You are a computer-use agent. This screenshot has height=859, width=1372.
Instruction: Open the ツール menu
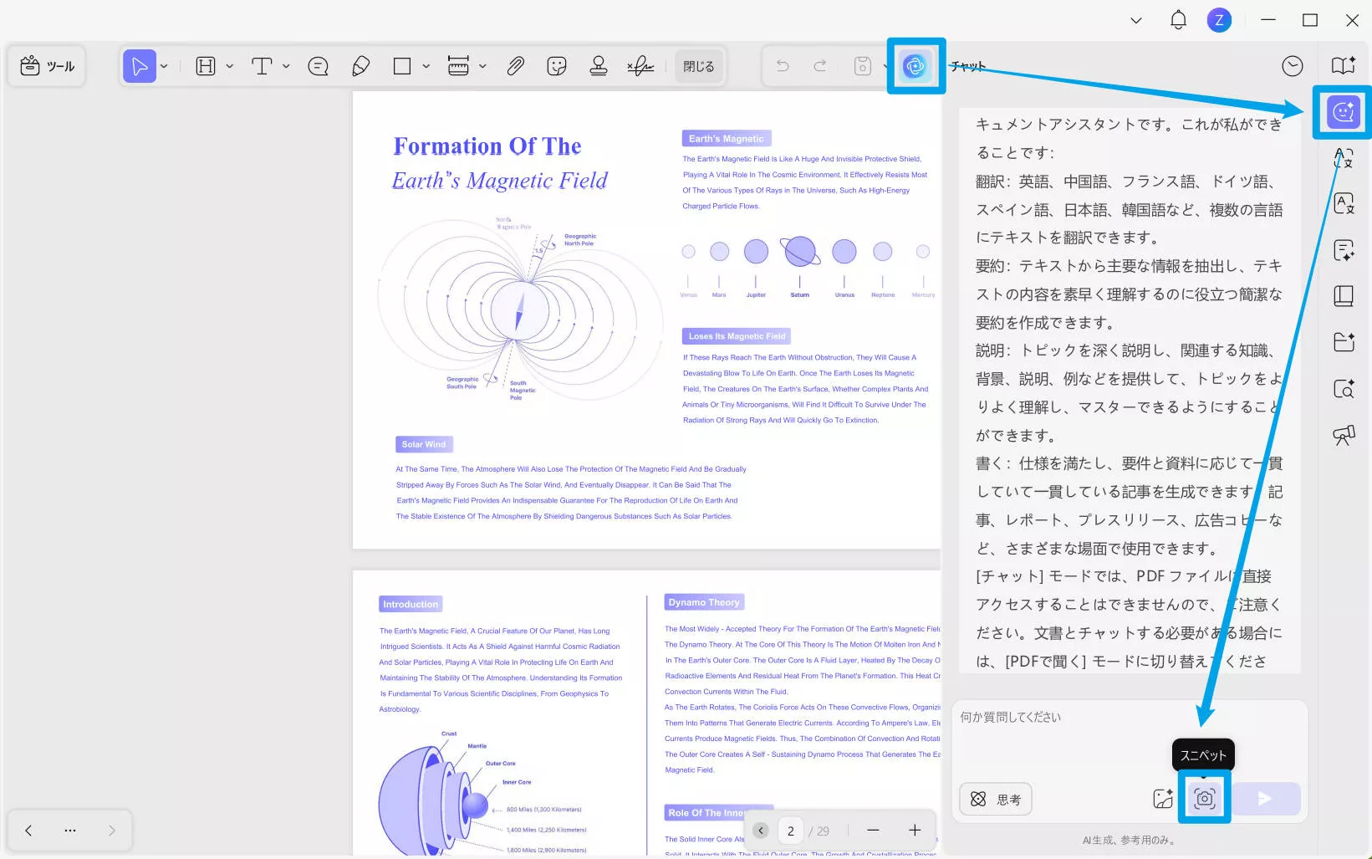click(x=47, y=66)
